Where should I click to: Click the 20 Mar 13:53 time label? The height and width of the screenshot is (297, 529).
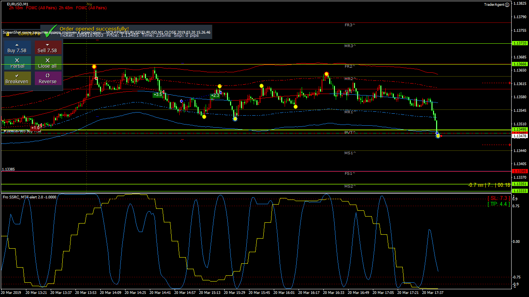[86, 293]
